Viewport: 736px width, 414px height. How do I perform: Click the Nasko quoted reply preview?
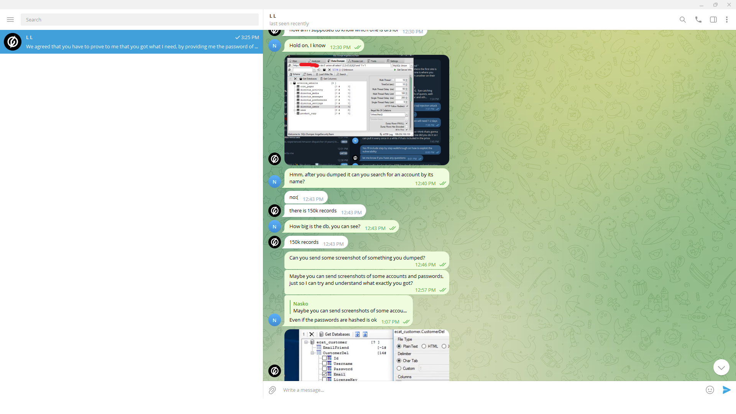(x=349, y=307)
